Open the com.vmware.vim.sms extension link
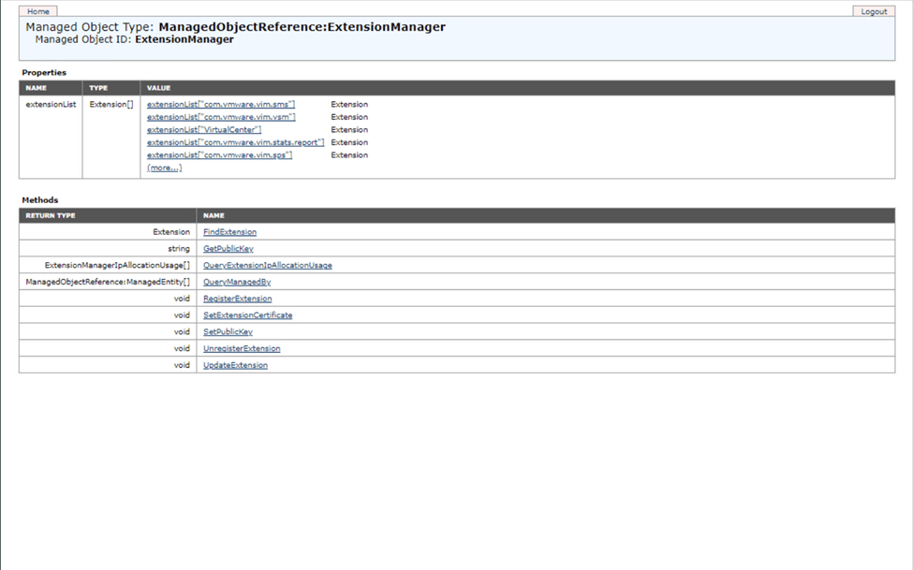Viewport: 913px width, 570px height. pos(221,105)
